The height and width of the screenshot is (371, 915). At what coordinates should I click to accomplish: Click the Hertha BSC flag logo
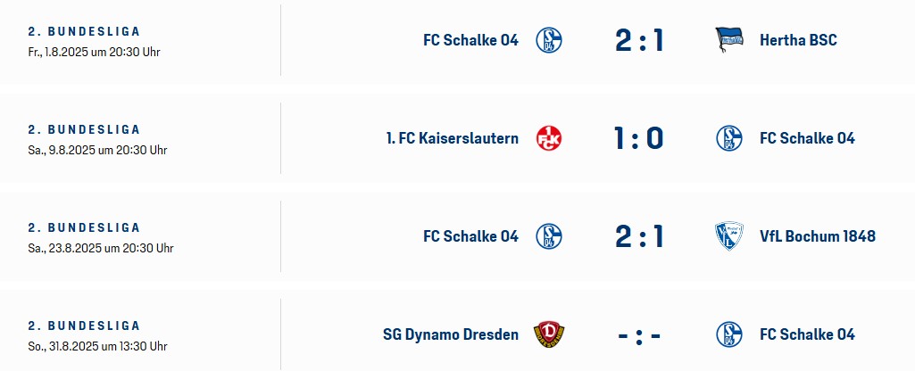(x=728, y=40)
